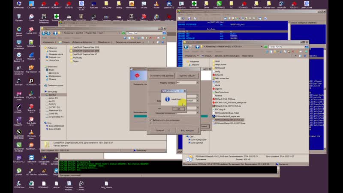The image size is (343, 193).
Task: Go back in the Corel explorer window
Action: pyautogui.click(x=44, y=33)
